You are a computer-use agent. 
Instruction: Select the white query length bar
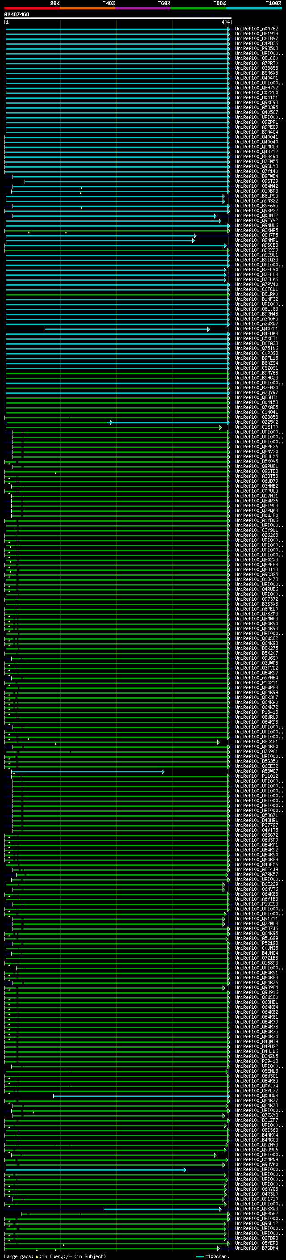(x=118, y=18)
